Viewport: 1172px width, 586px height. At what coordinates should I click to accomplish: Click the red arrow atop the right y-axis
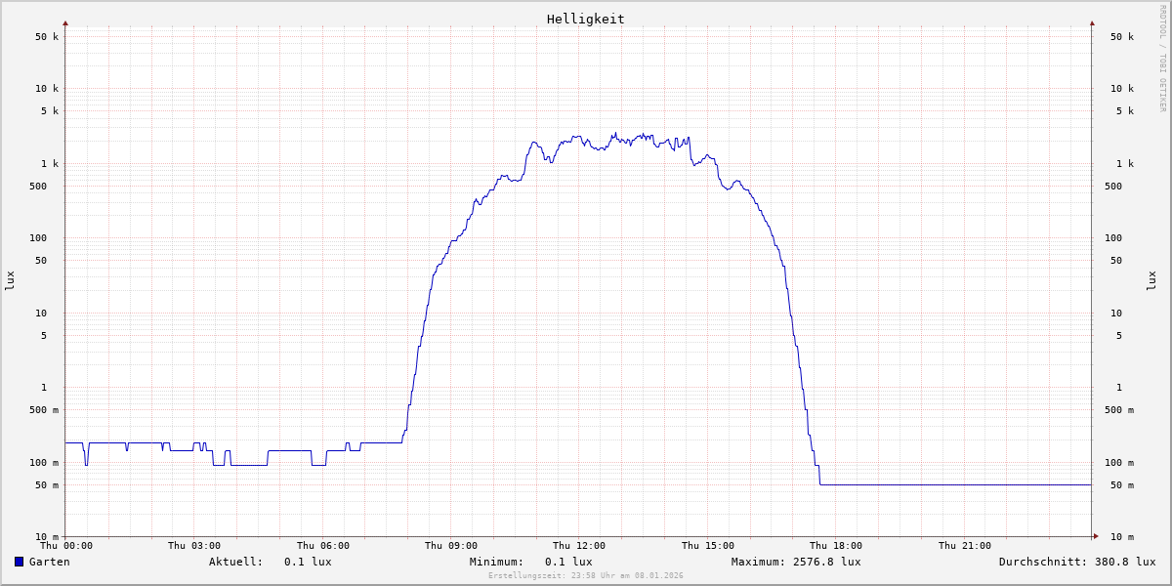click(x=1092, y=22)
